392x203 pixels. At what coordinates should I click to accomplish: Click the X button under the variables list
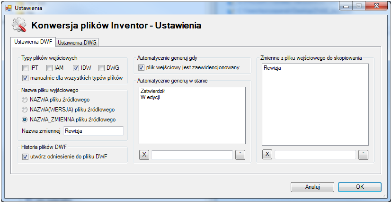(267, 155)
